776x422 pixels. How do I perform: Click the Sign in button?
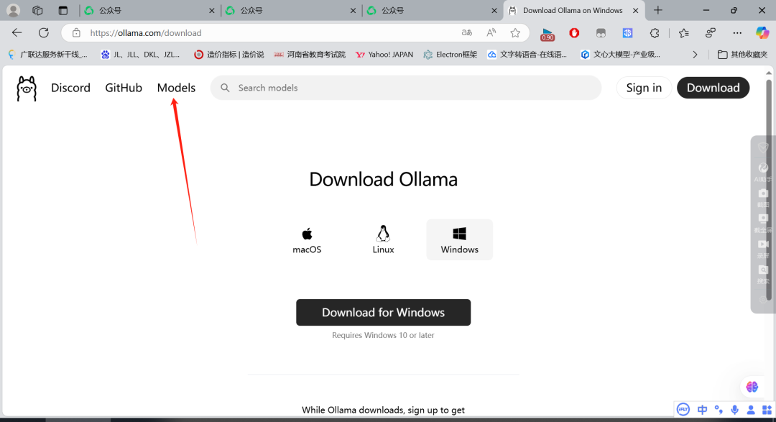(x=644, y=88)
